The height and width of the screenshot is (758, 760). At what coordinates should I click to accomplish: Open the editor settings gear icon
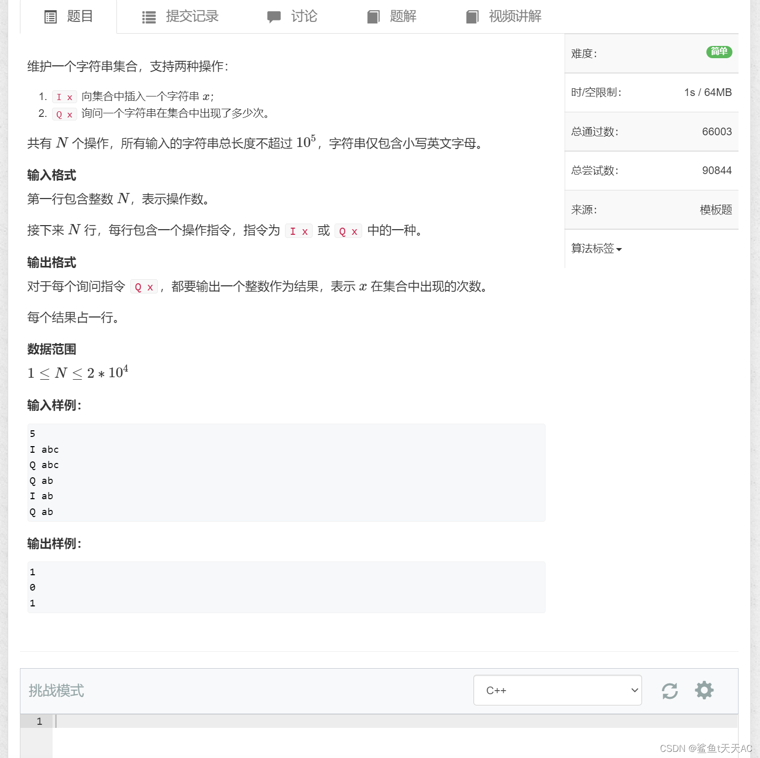point(704,691)
